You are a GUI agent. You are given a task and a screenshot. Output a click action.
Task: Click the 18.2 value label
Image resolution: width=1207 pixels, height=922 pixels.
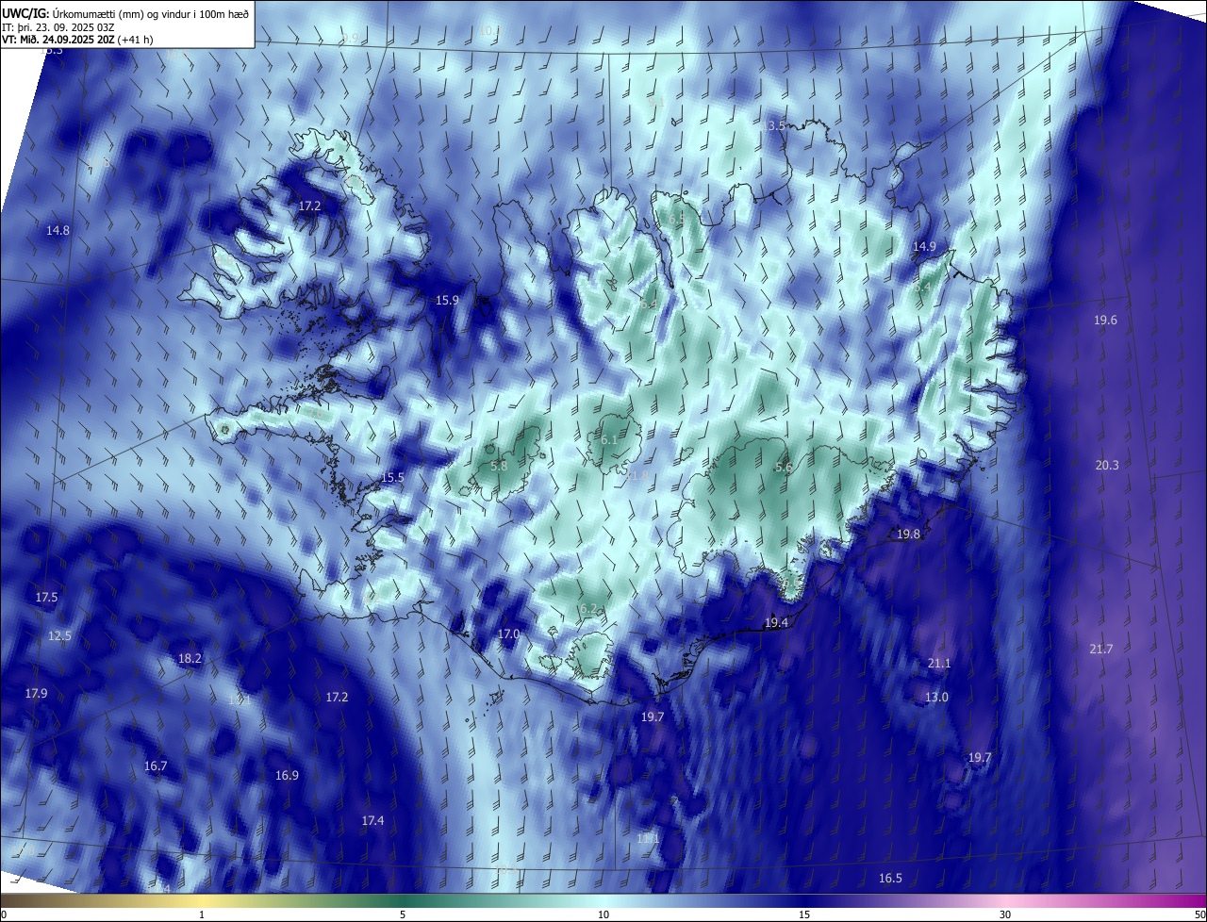coord(190,659)
